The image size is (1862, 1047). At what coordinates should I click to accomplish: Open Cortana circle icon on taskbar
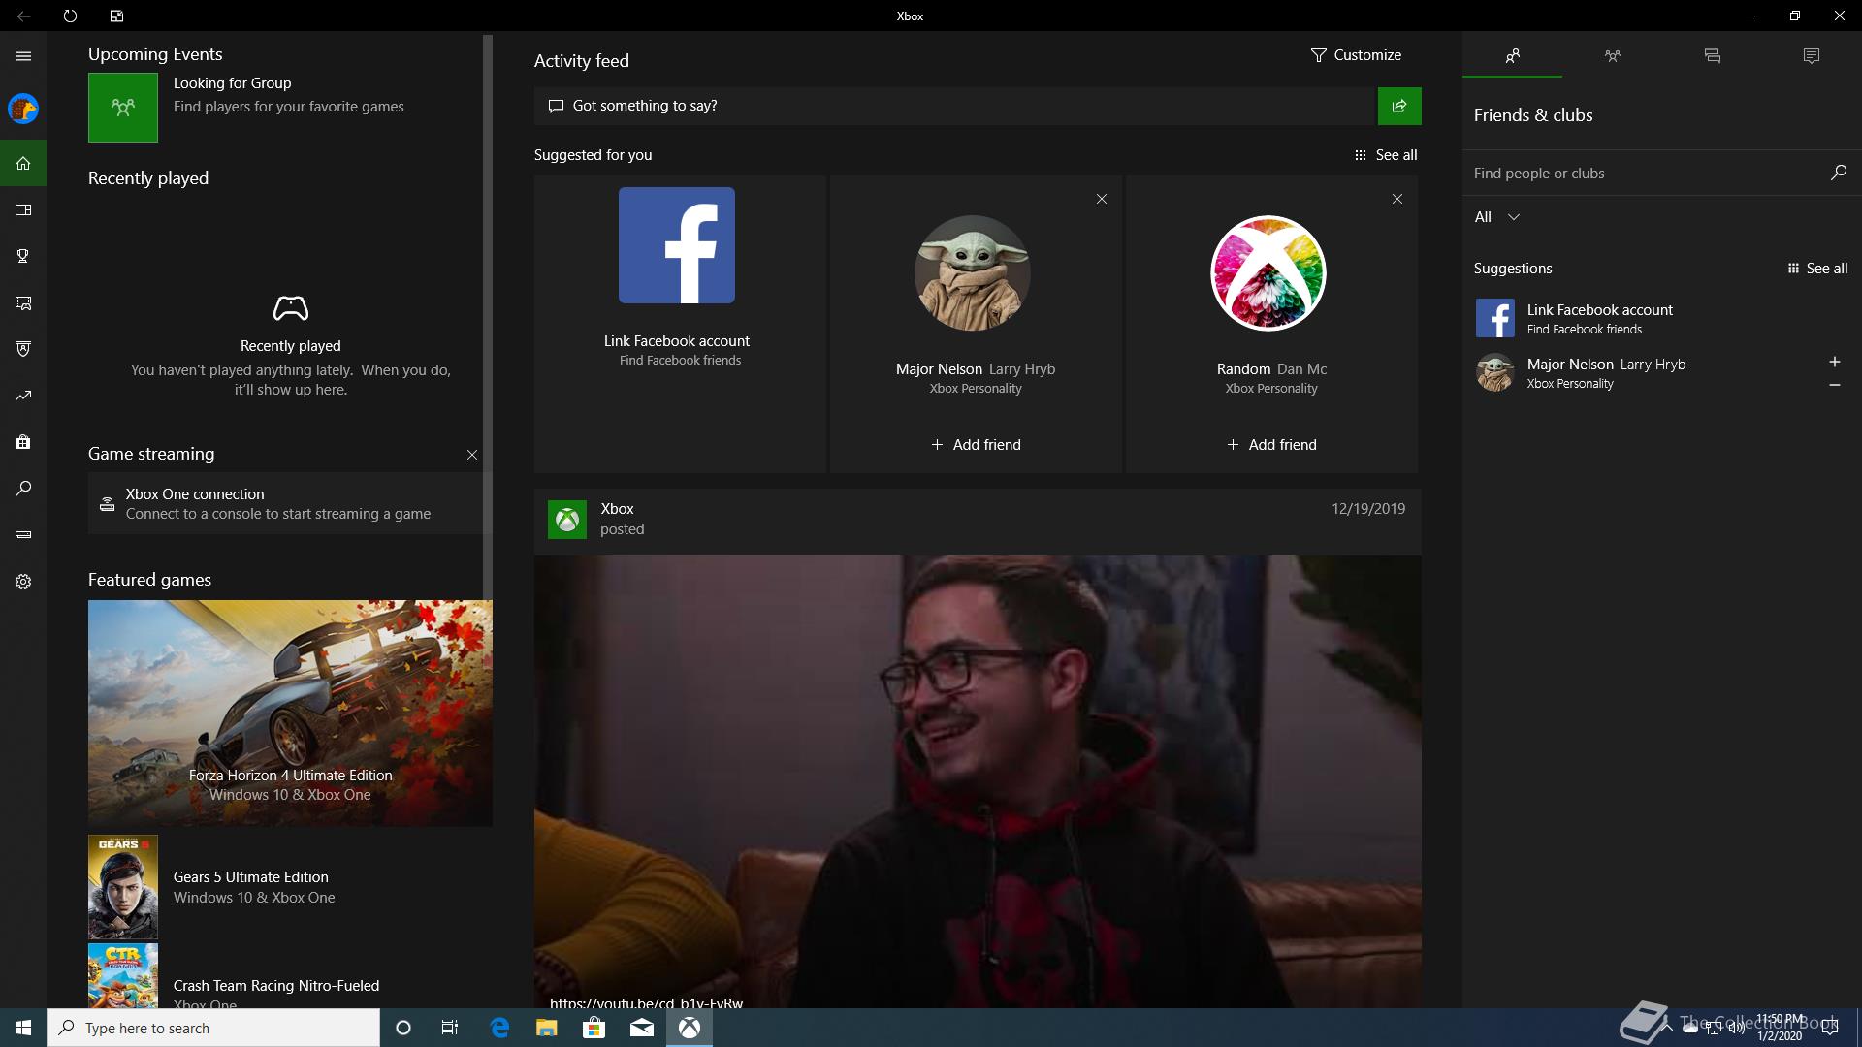tap(403, 1028)
